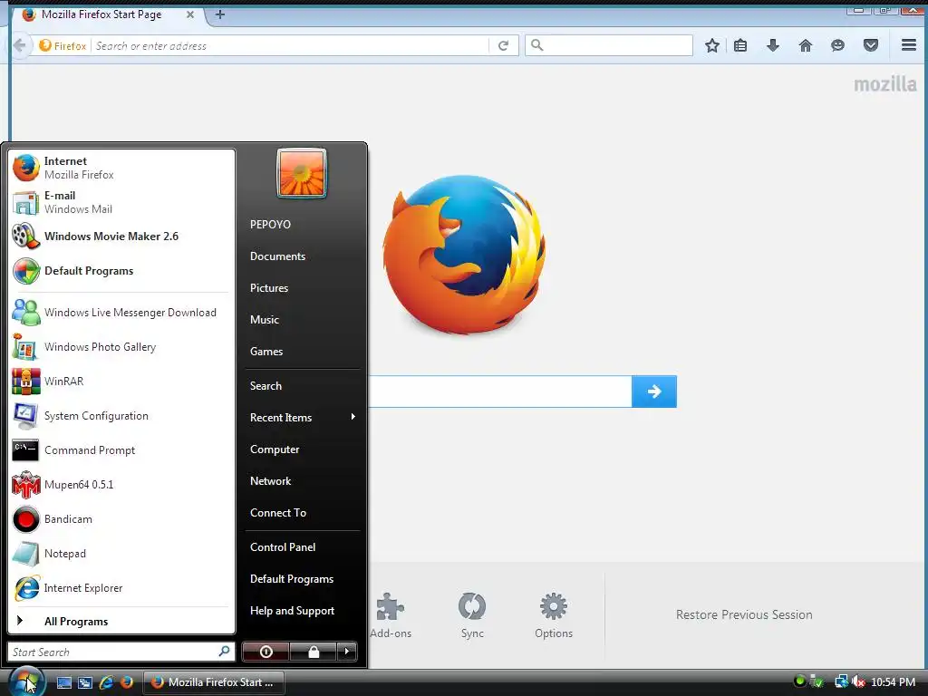Open System Configuration
This screenshot has height=696, width=928.
pos(121,415)
